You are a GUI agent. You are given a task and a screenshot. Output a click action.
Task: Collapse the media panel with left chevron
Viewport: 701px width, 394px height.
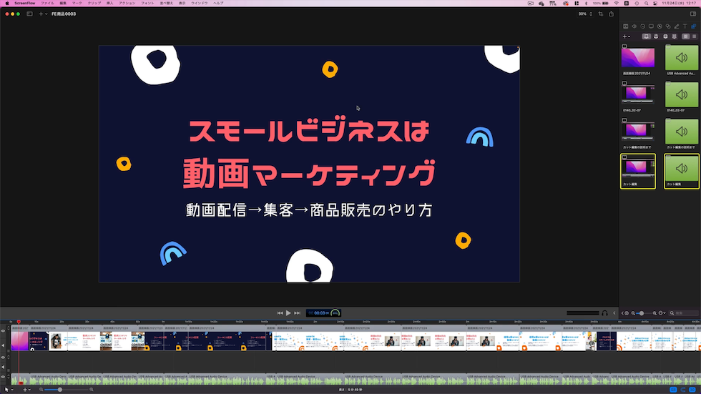pyautogui.click(x=622, y=313)
